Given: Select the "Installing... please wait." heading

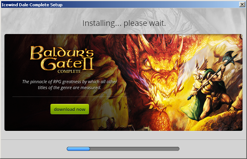Looking at the screenshot, I should click(124, 23).
